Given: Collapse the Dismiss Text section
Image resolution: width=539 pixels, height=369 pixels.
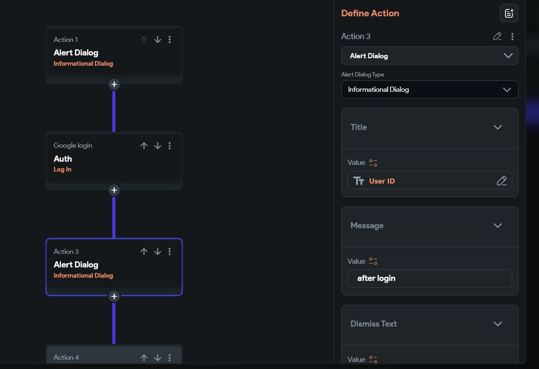Looking at the screenshot, I should (498, 324).
